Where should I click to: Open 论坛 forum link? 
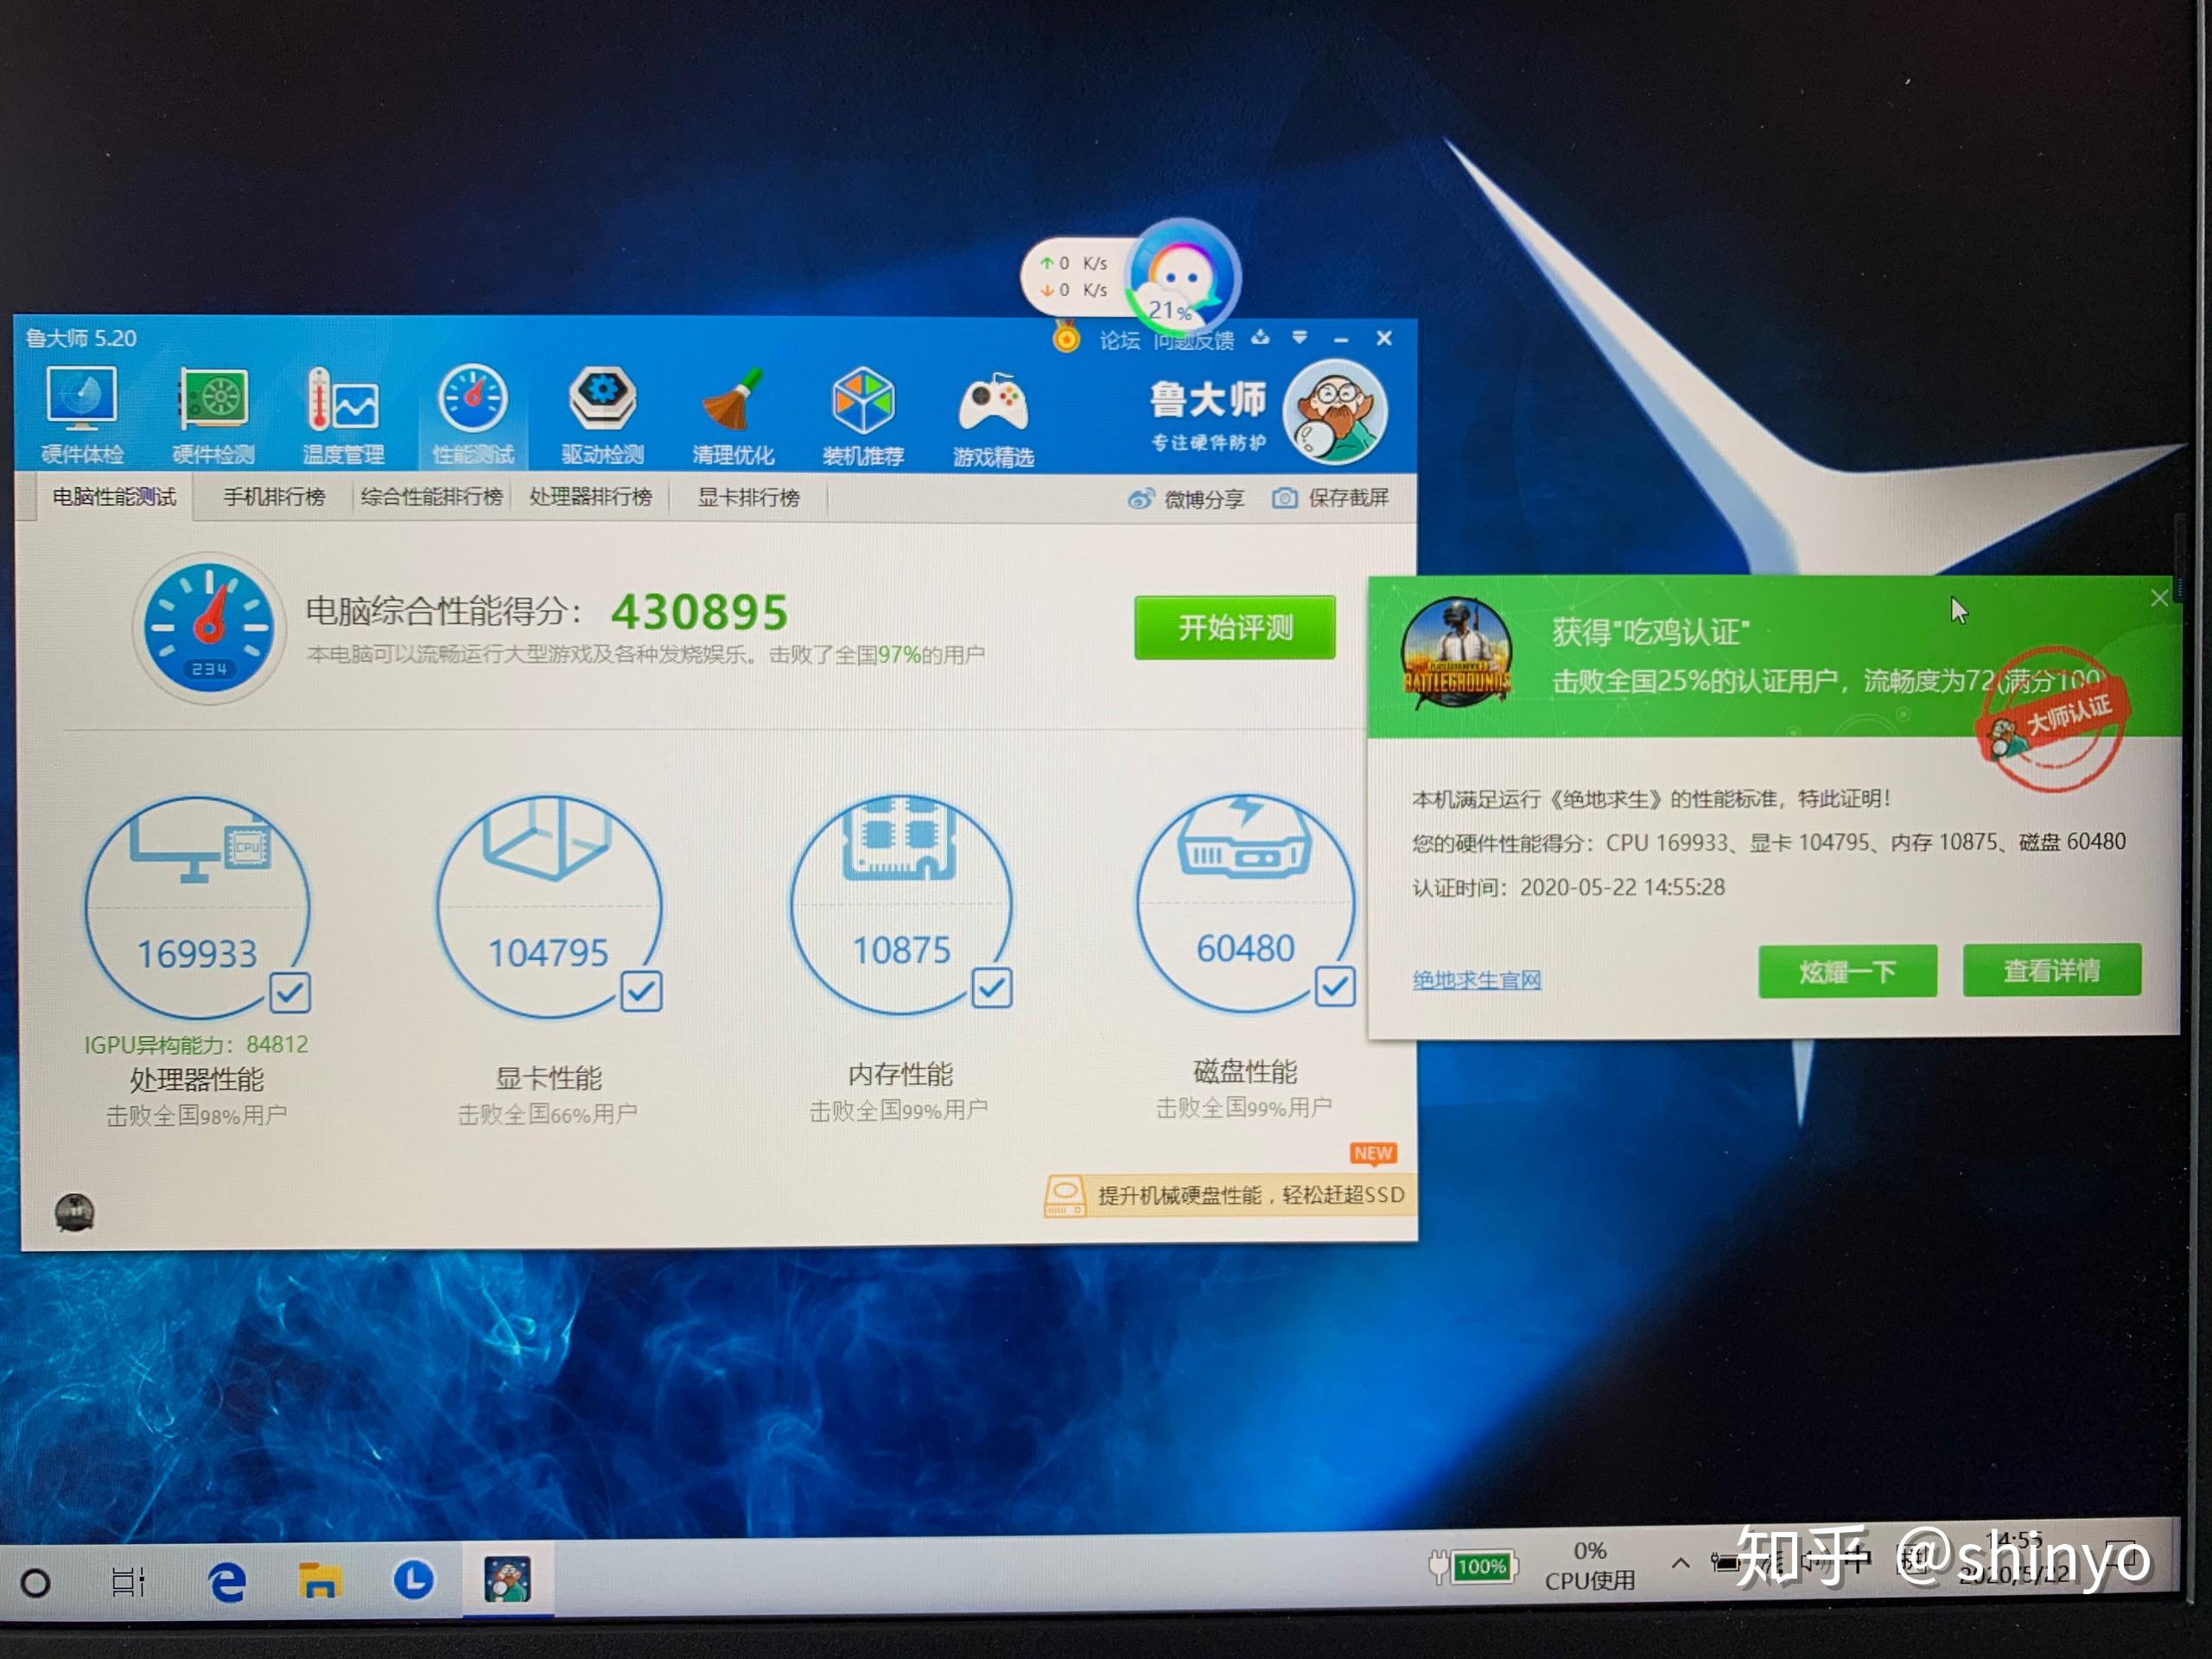click(x=1119, y=340)
